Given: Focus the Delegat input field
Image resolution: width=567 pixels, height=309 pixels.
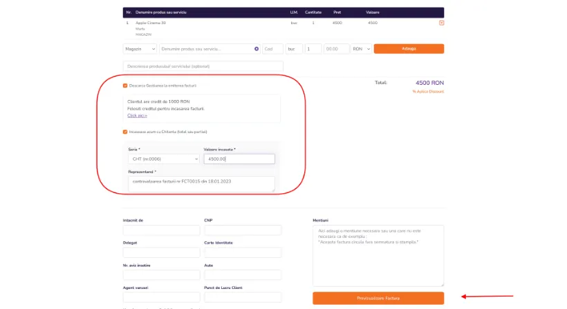Looking at the screenshot, I should pyautogui.click(x=161, y=252).
